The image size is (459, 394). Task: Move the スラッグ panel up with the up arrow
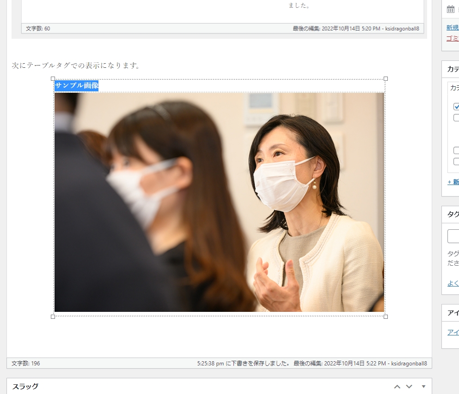tap(397, 387)
